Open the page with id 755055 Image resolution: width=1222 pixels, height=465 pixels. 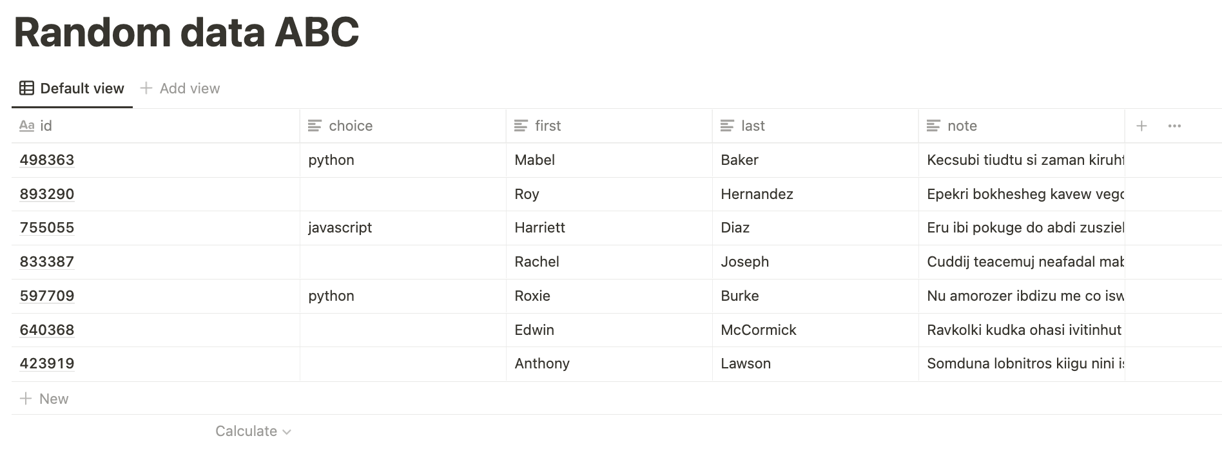(47, 227)
